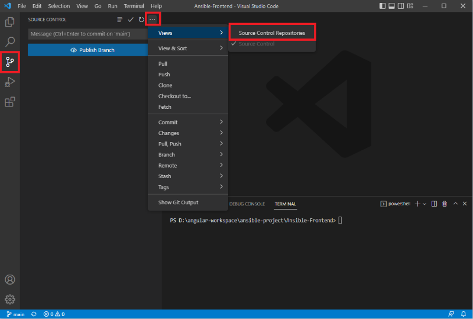The width and height of the screenshot is (473, 319).
Task: Choose Checkout to... menu entry
Action: [x=188, y=96]
